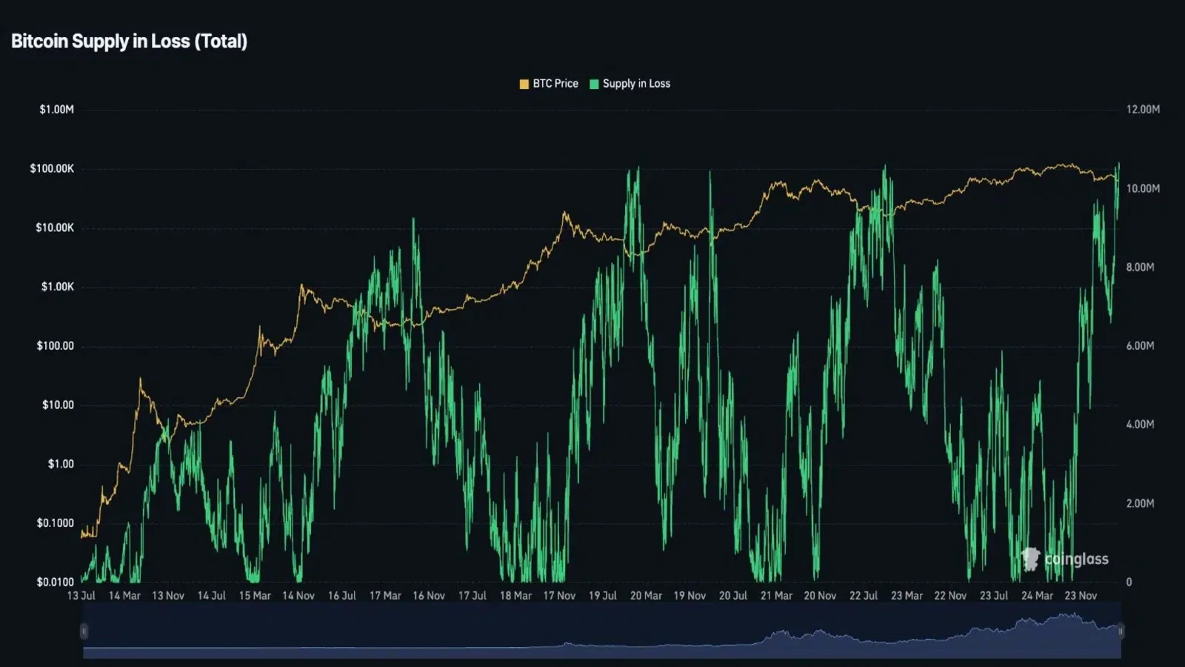Click the 8.00M right axis label

click(1140, 268)
